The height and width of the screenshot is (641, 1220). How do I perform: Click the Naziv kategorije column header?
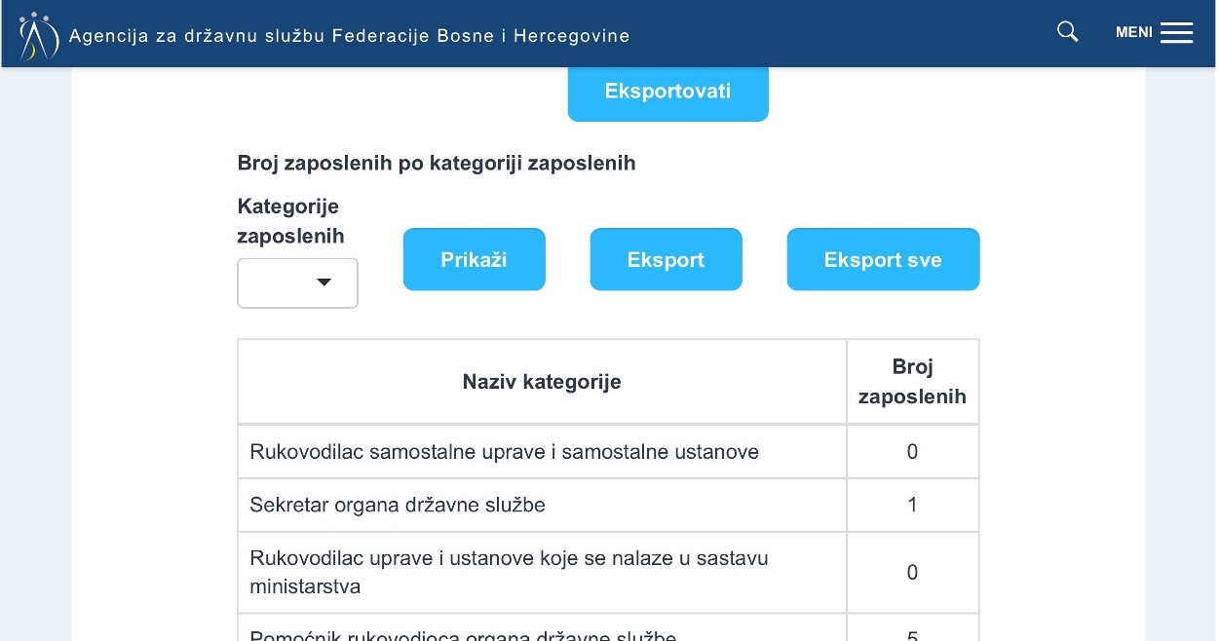tap(542, 382)
